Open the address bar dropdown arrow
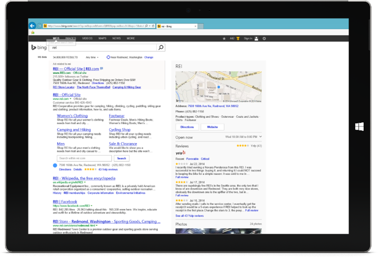The image size is (378, 258). click(x=150, y=26)
